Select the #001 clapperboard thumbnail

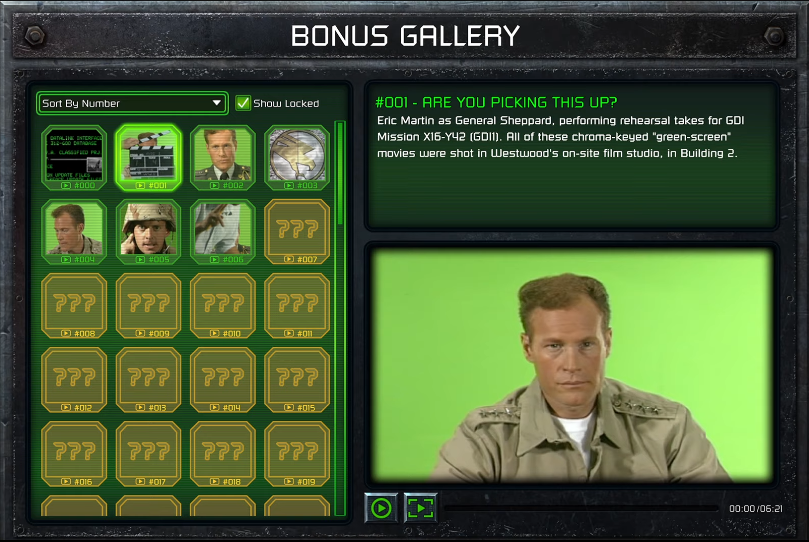[148, 158]
